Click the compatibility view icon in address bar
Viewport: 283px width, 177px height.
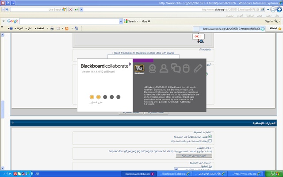click(x=262, y=9)
